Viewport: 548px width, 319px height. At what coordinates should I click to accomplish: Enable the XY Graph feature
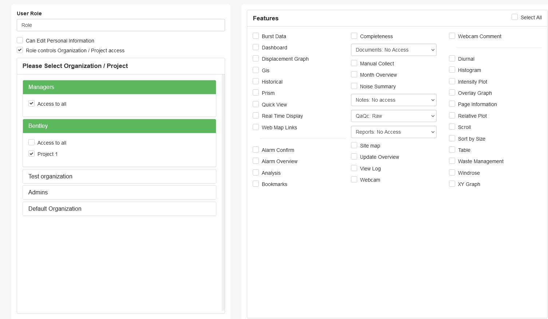(x=452, y=184)
